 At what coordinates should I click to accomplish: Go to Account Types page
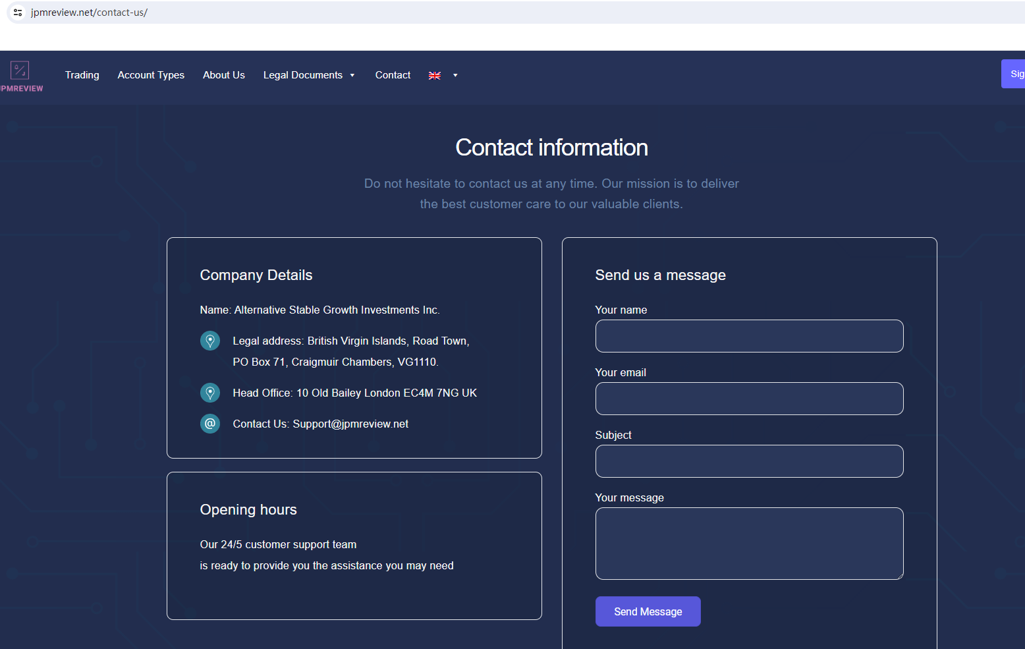[x=151, y=75]
